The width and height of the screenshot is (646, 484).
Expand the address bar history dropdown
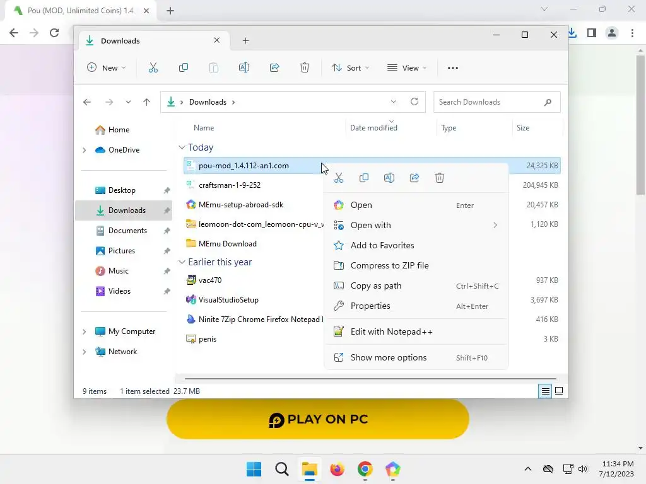click(x=394, y=101)
